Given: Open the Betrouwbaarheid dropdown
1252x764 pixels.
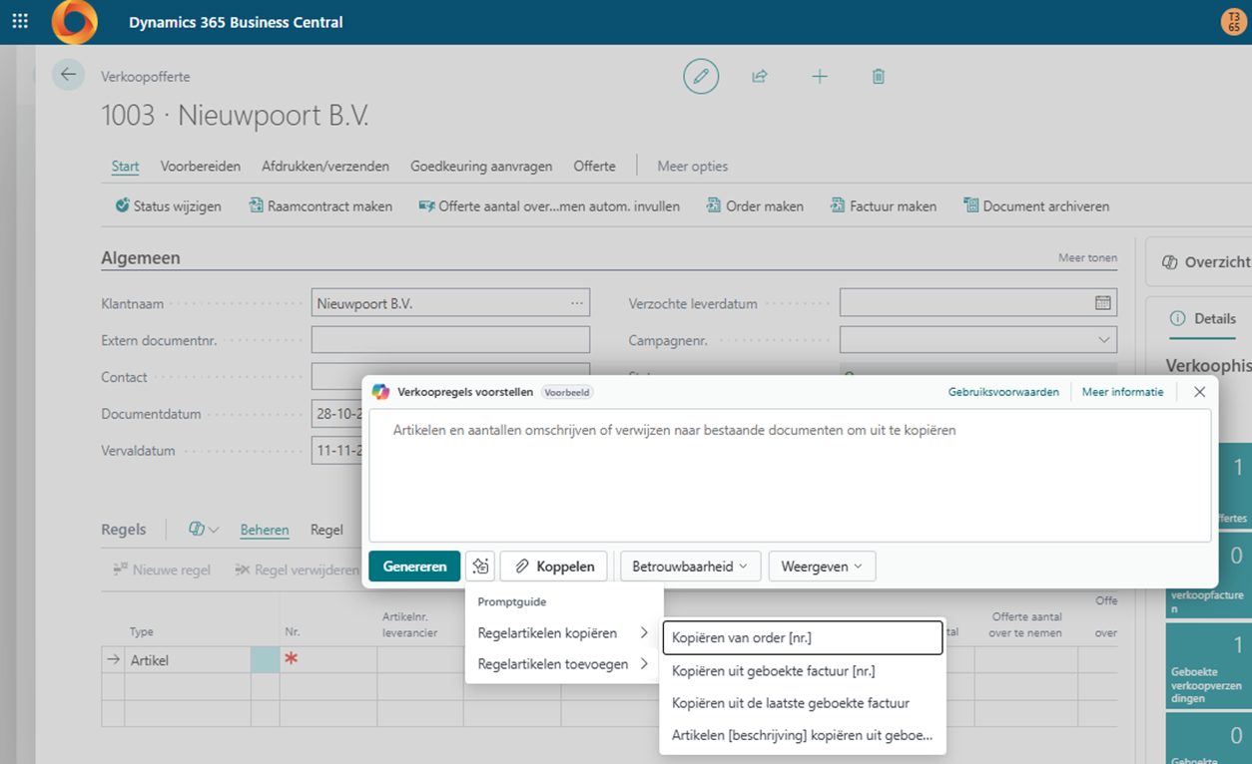Looking at the screenshot, I should 690,567.
